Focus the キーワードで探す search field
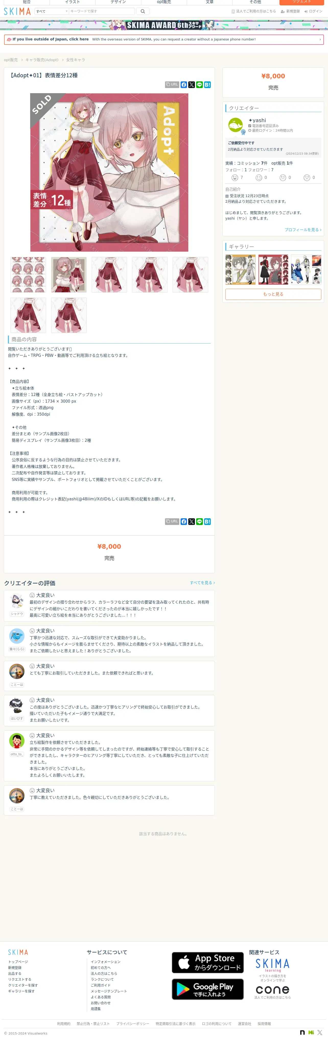Image resolution: width=328 pixels, height=1054 pixels. click(x=102, y=12)
